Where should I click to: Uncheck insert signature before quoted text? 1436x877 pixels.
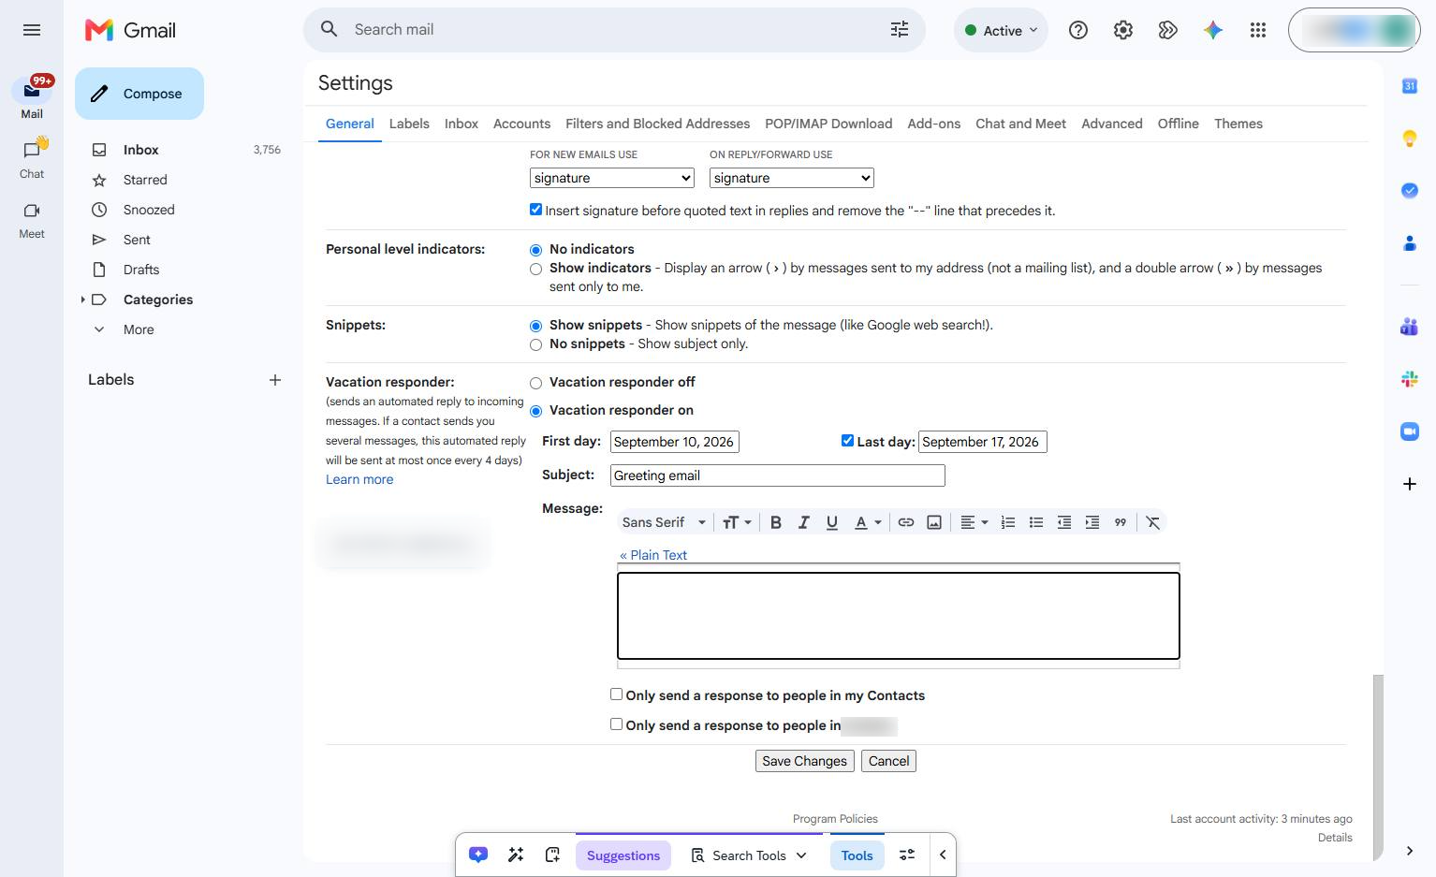pyautogui.click(x=535, y=210)
